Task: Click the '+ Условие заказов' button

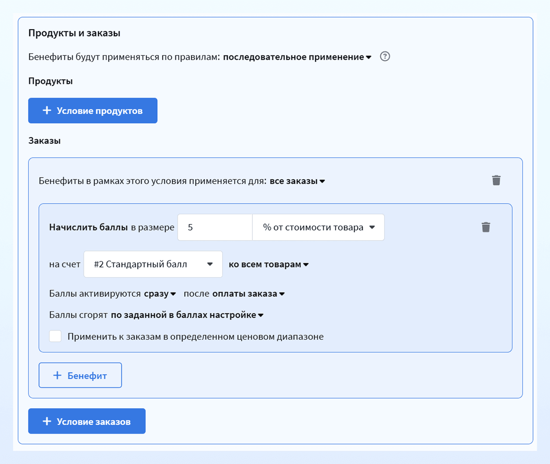Action: tap(87, 421)
